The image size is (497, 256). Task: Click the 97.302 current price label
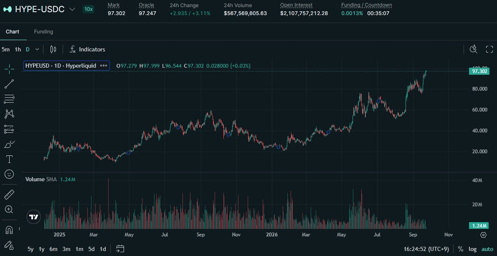pos(479,71)
